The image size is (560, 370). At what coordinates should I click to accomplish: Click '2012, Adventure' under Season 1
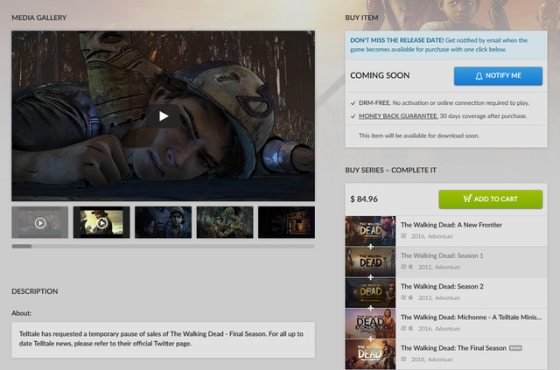pyautogui.click(x=439, y=267)
